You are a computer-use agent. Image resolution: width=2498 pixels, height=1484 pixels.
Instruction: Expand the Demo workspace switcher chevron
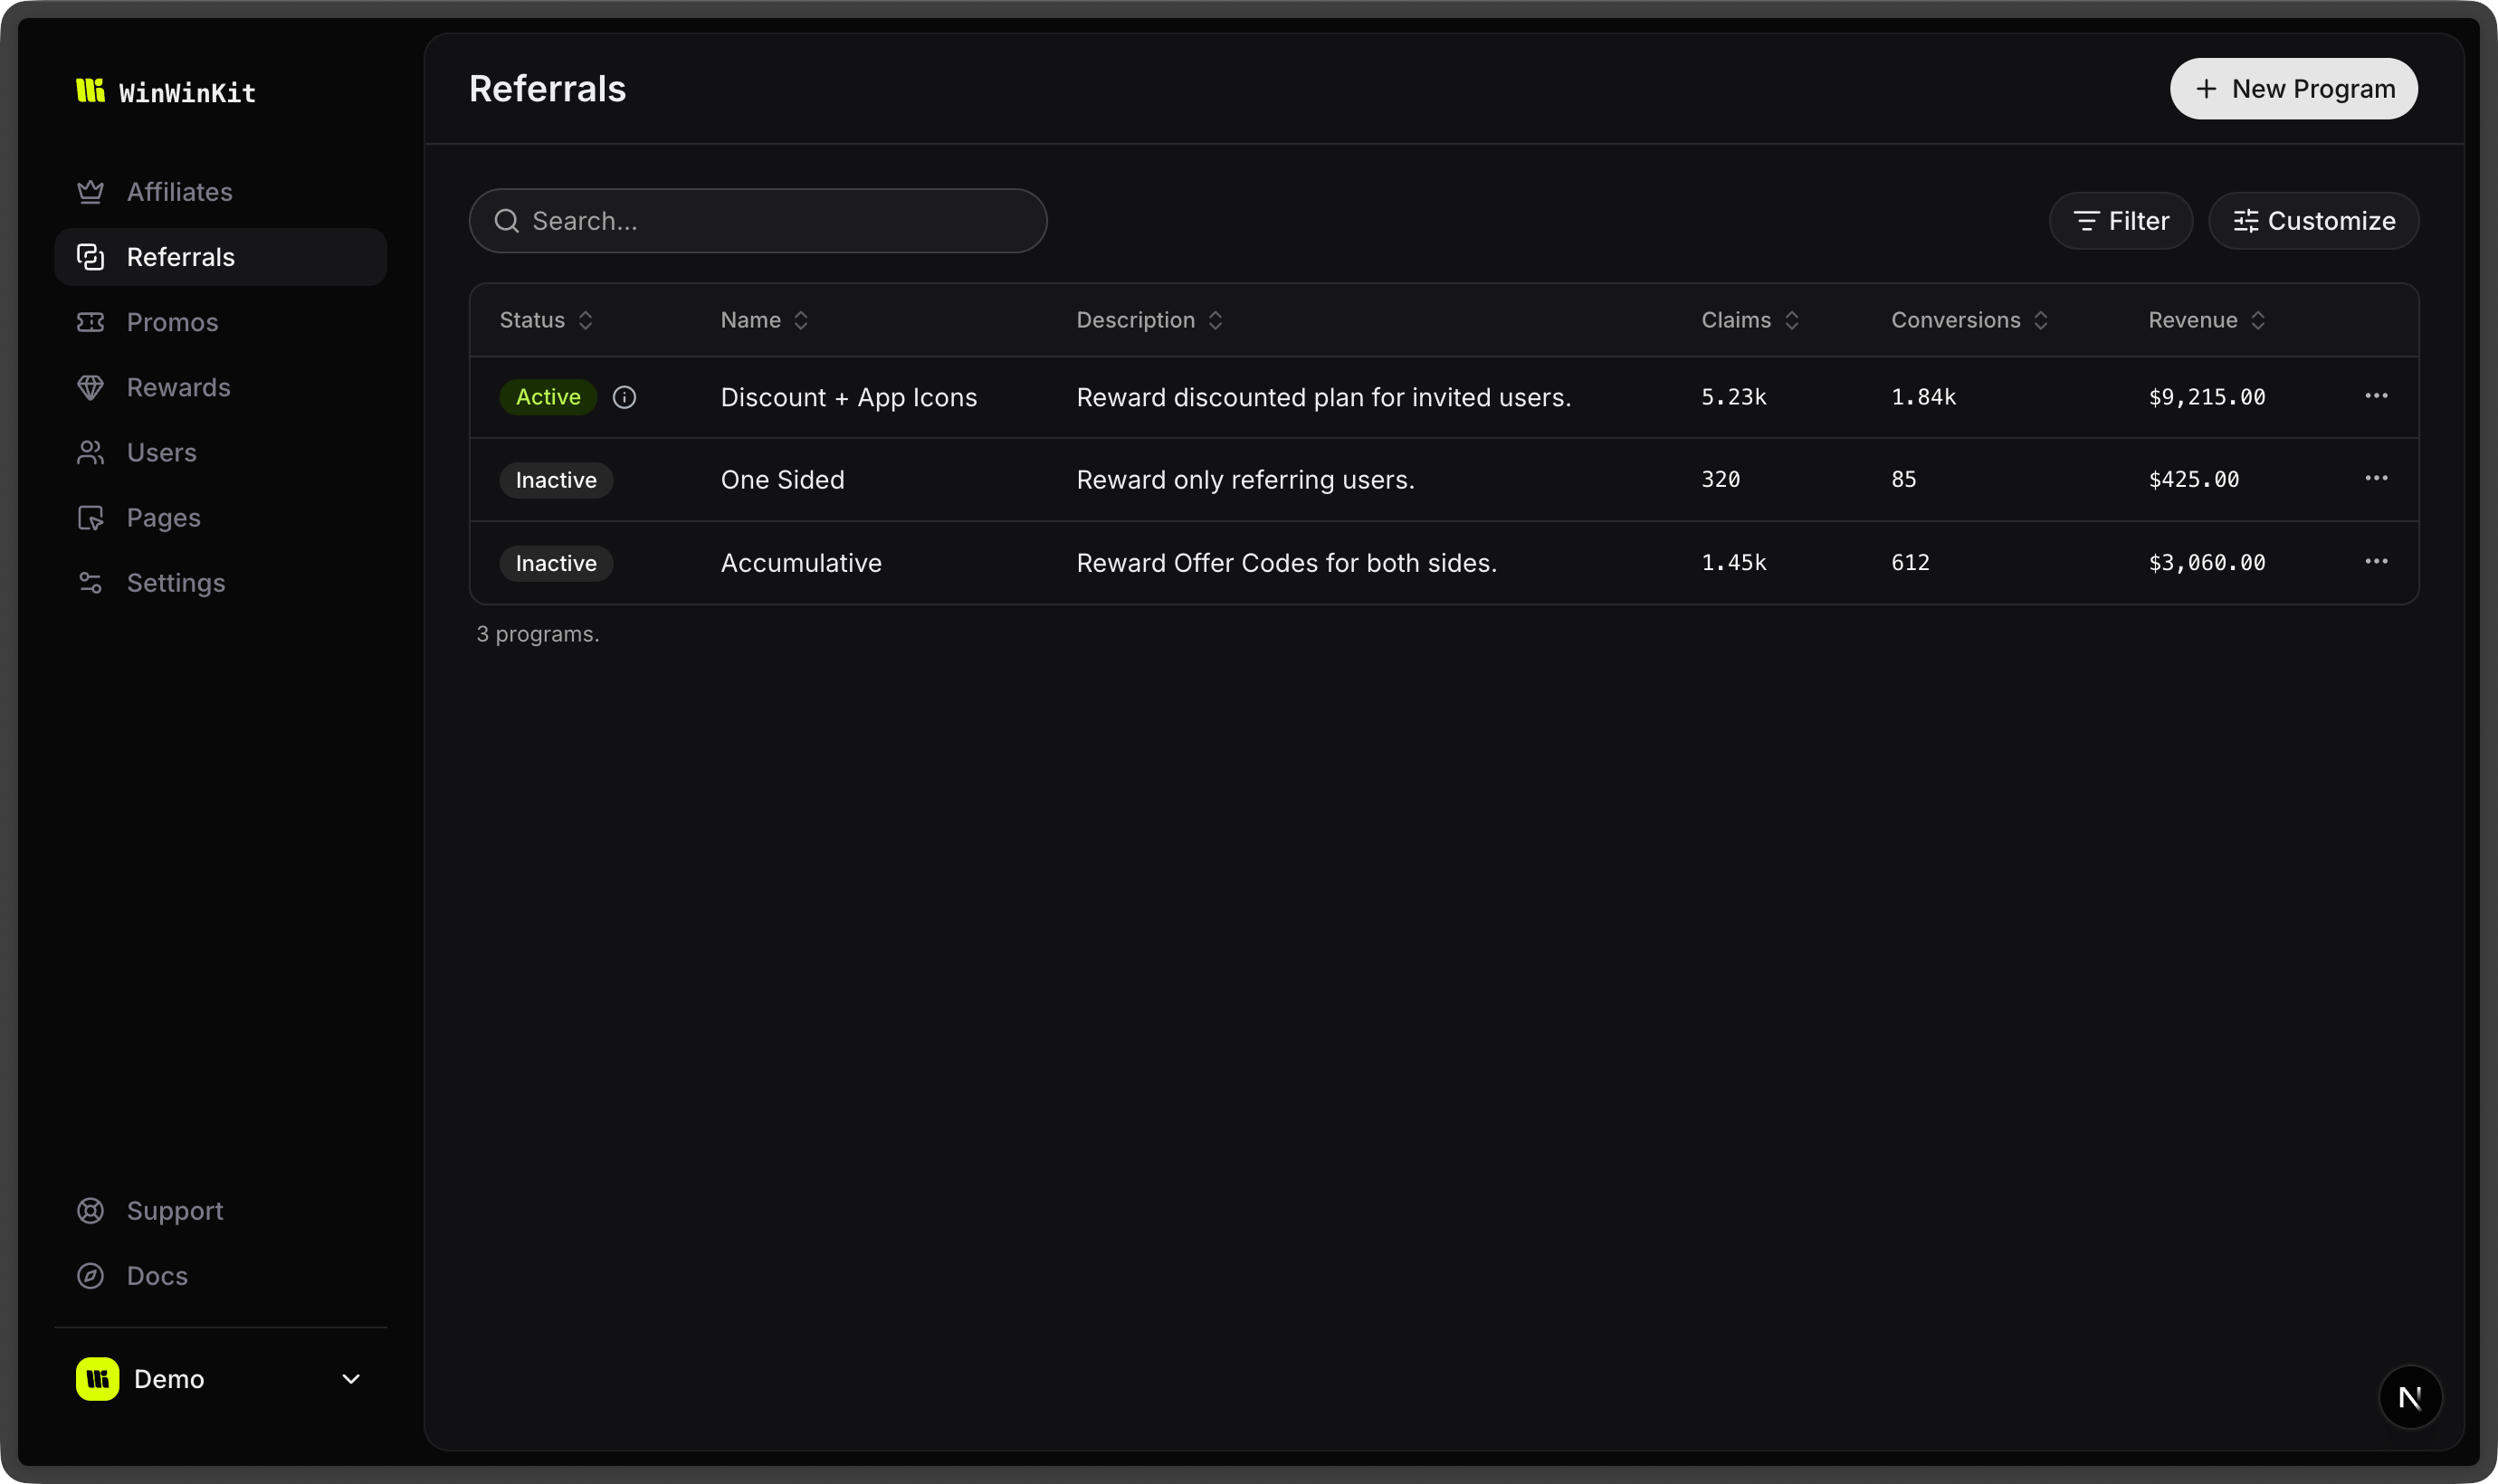[x=351, y=1378]
